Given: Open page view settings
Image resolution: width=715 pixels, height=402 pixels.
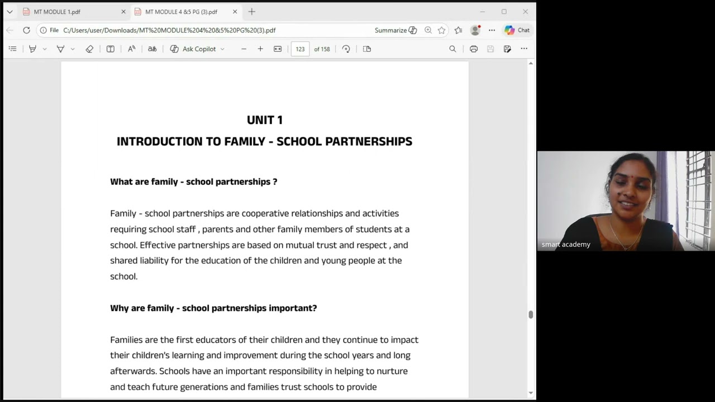Looking at the screenshot, I should (x=367, y=49).
